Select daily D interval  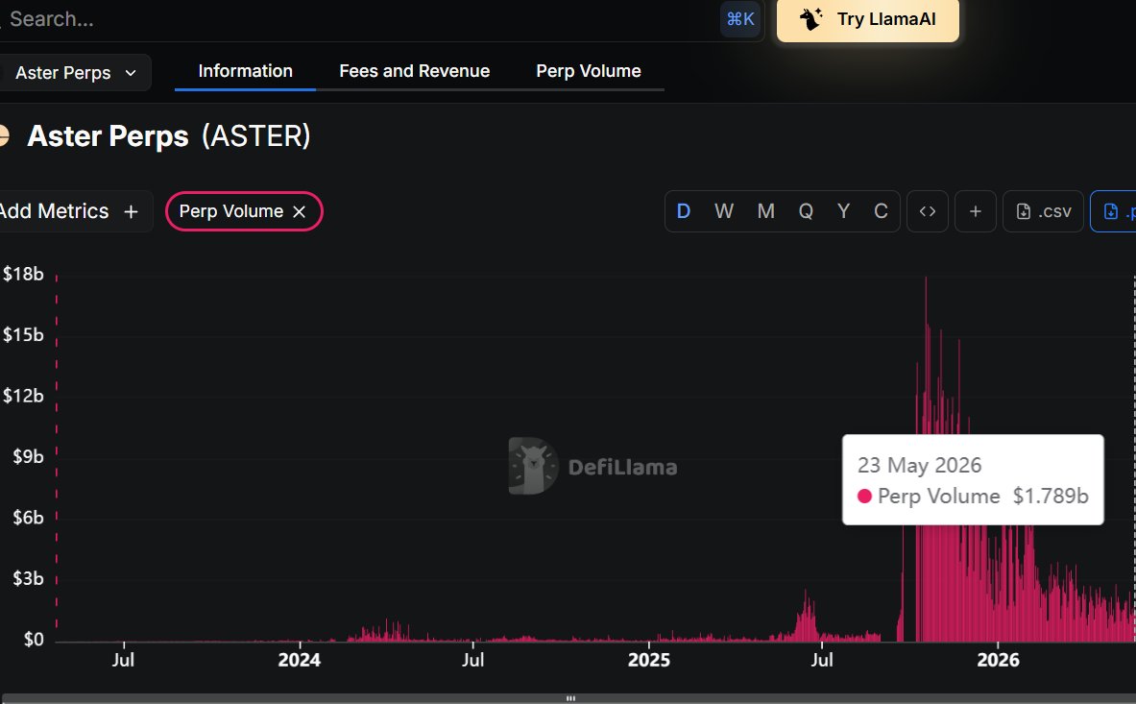click(683, 211)
